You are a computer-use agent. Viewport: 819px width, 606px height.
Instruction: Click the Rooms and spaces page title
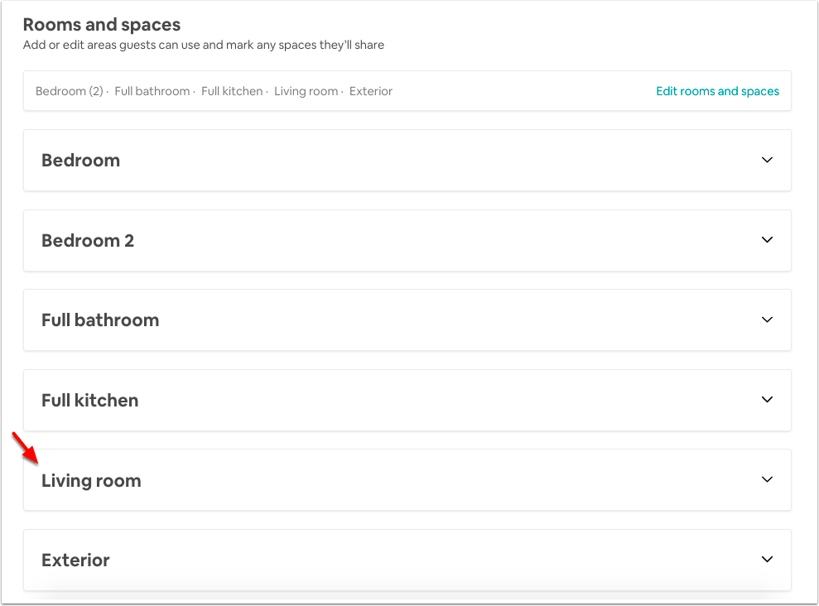point(102,25)
